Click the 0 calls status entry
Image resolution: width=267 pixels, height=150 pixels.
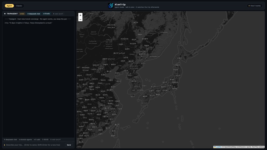pos(37,140)
